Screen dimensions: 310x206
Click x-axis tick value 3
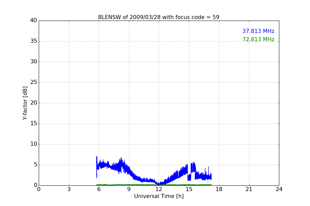pyautogui.click(x=69, y=189)
